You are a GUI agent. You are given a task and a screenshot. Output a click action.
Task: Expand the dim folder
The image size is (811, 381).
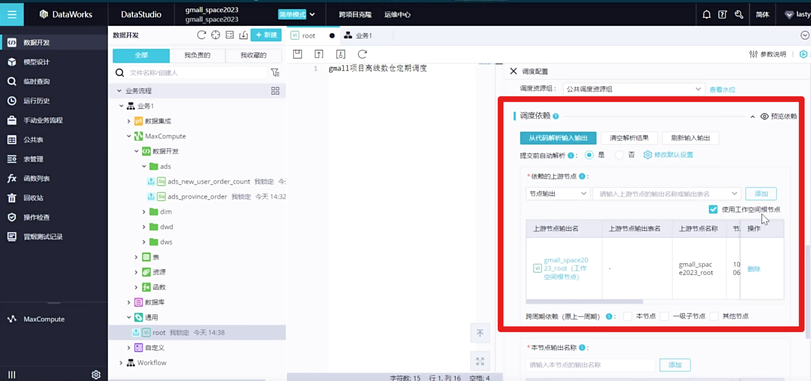(x=144, y=212)
